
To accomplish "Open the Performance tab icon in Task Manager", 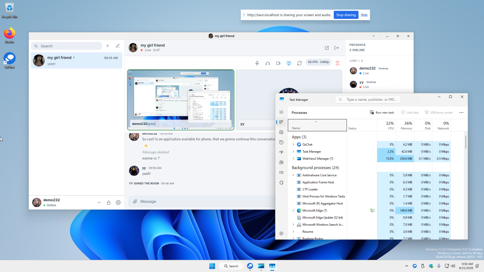I will click(x=281, y=132).
